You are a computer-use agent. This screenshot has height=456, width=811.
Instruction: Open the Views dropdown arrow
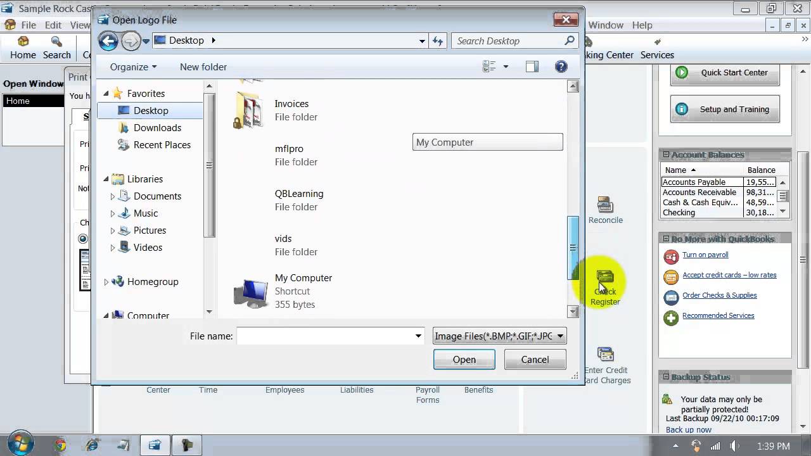pyautogui.click(x=506, y=66)
